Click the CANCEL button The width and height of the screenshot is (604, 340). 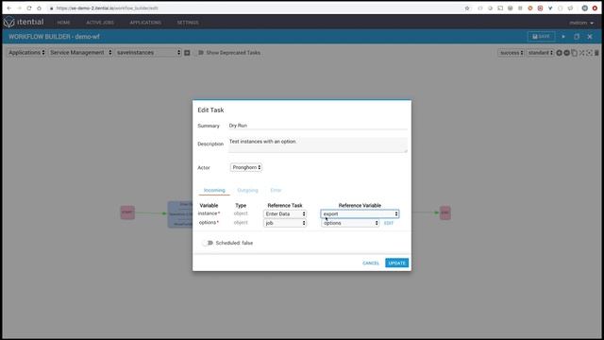[371, 263]
